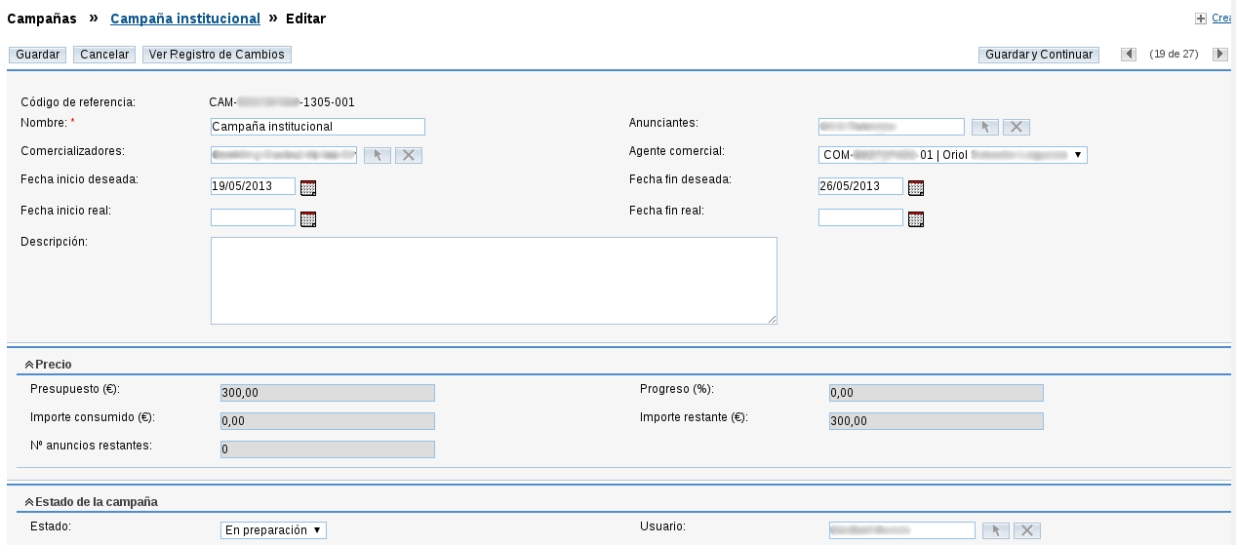The height and width of the screenshot is (545, 1236).
Task: Click the empty Fecha fin real field
Action: coord(860,217)
